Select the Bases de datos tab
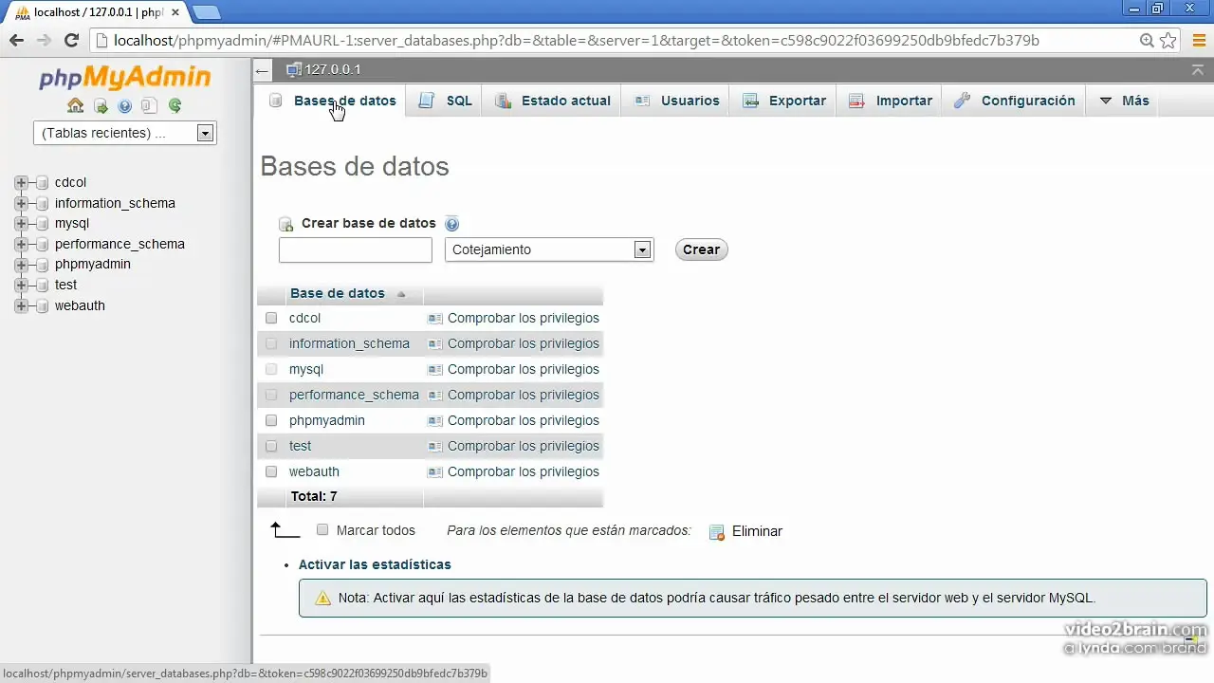Viewport: 1214px width, 683px height. point(332,102)
